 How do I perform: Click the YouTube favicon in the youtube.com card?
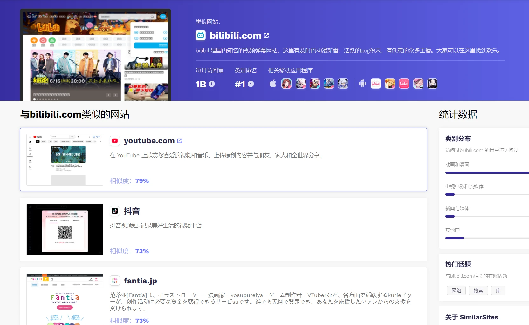tap(115, 141)
